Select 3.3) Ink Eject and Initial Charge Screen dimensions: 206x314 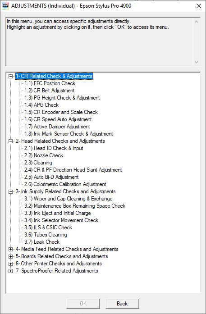pyautogui.click(x=58, y=213)
